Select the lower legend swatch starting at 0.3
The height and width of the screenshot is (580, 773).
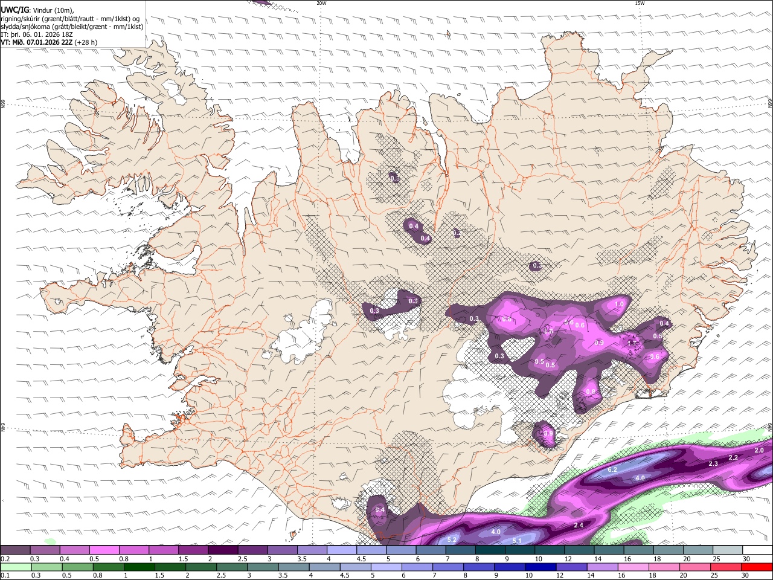tap(47, 567)
